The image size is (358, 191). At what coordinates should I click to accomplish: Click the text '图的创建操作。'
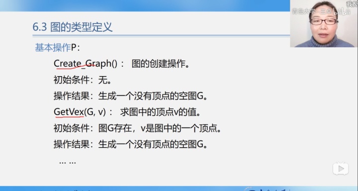coord(161,64)
